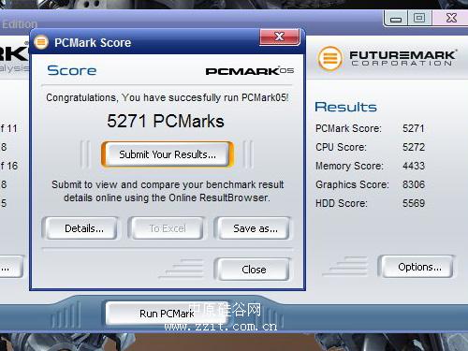Click the orange Futuremark logo icon

click(330, 58)
